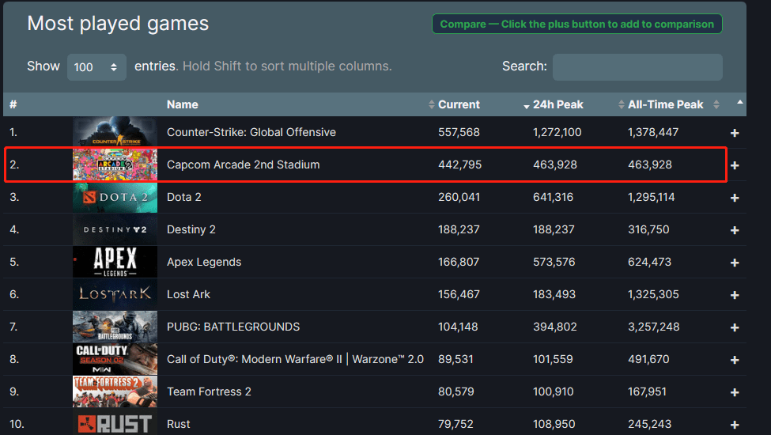Select all-time peak 1,378,447
This screenshot has height=435, width=771.
coord(653,132)
